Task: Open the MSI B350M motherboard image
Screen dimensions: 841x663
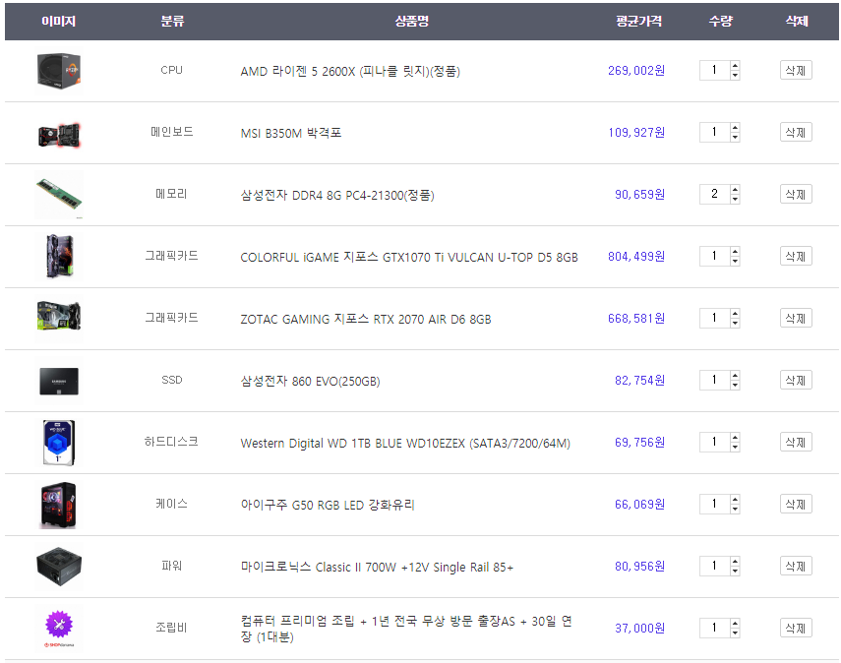Action: pyautogui.click(x=59, y=134)
